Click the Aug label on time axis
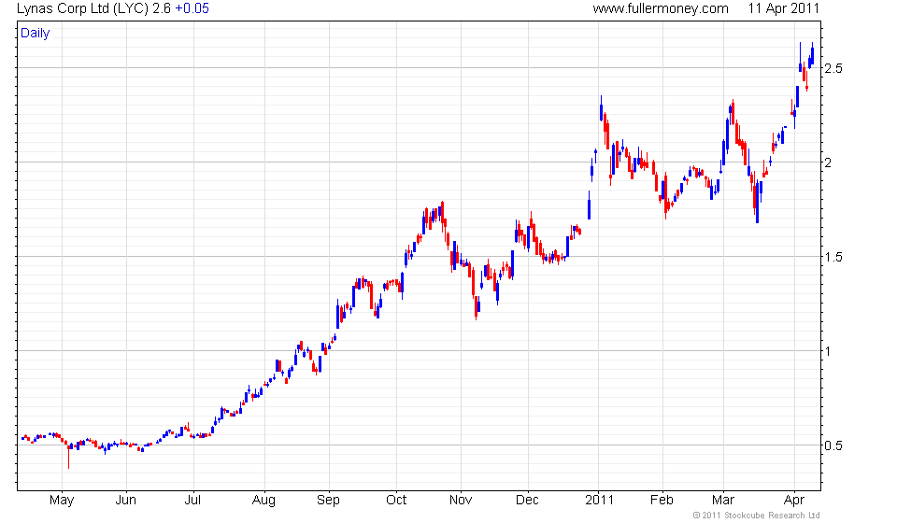This screenshot has height=523, width=897. (x=263, y=501)
